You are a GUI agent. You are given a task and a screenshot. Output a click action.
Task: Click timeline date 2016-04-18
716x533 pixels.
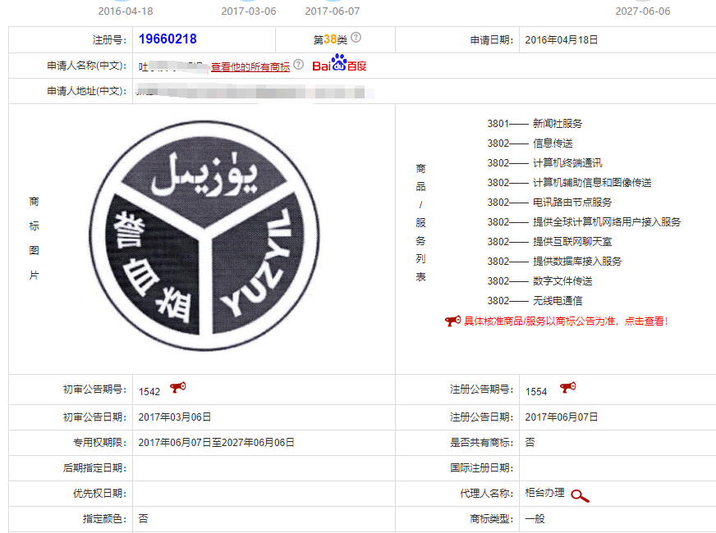coord(126,11)
